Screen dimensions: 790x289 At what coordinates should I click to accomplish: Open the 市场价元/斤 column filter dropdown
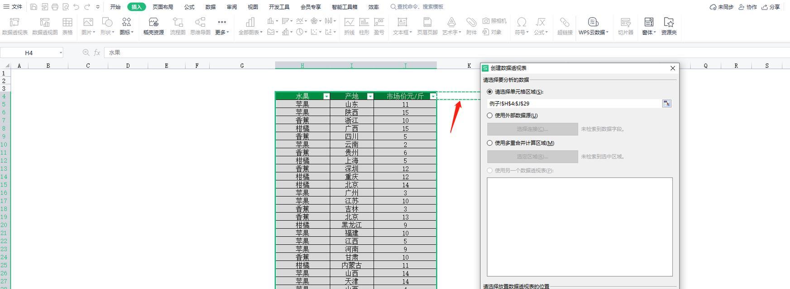tap(433, 96)
